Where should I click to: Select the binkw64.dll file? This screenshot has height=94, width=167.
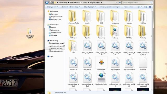[87, 63]
